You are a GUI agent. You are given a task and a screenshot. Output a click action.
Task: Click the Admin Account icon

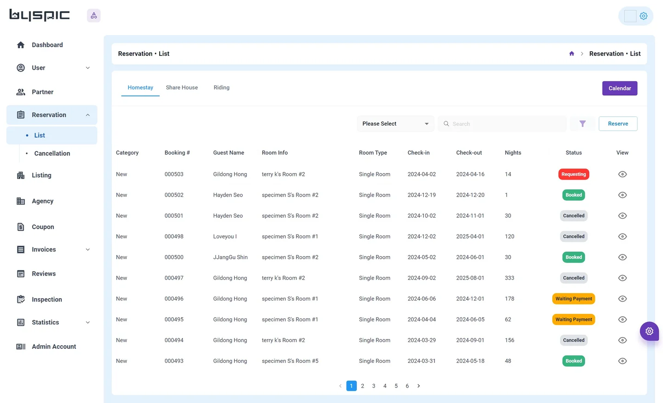click(21, 347)
